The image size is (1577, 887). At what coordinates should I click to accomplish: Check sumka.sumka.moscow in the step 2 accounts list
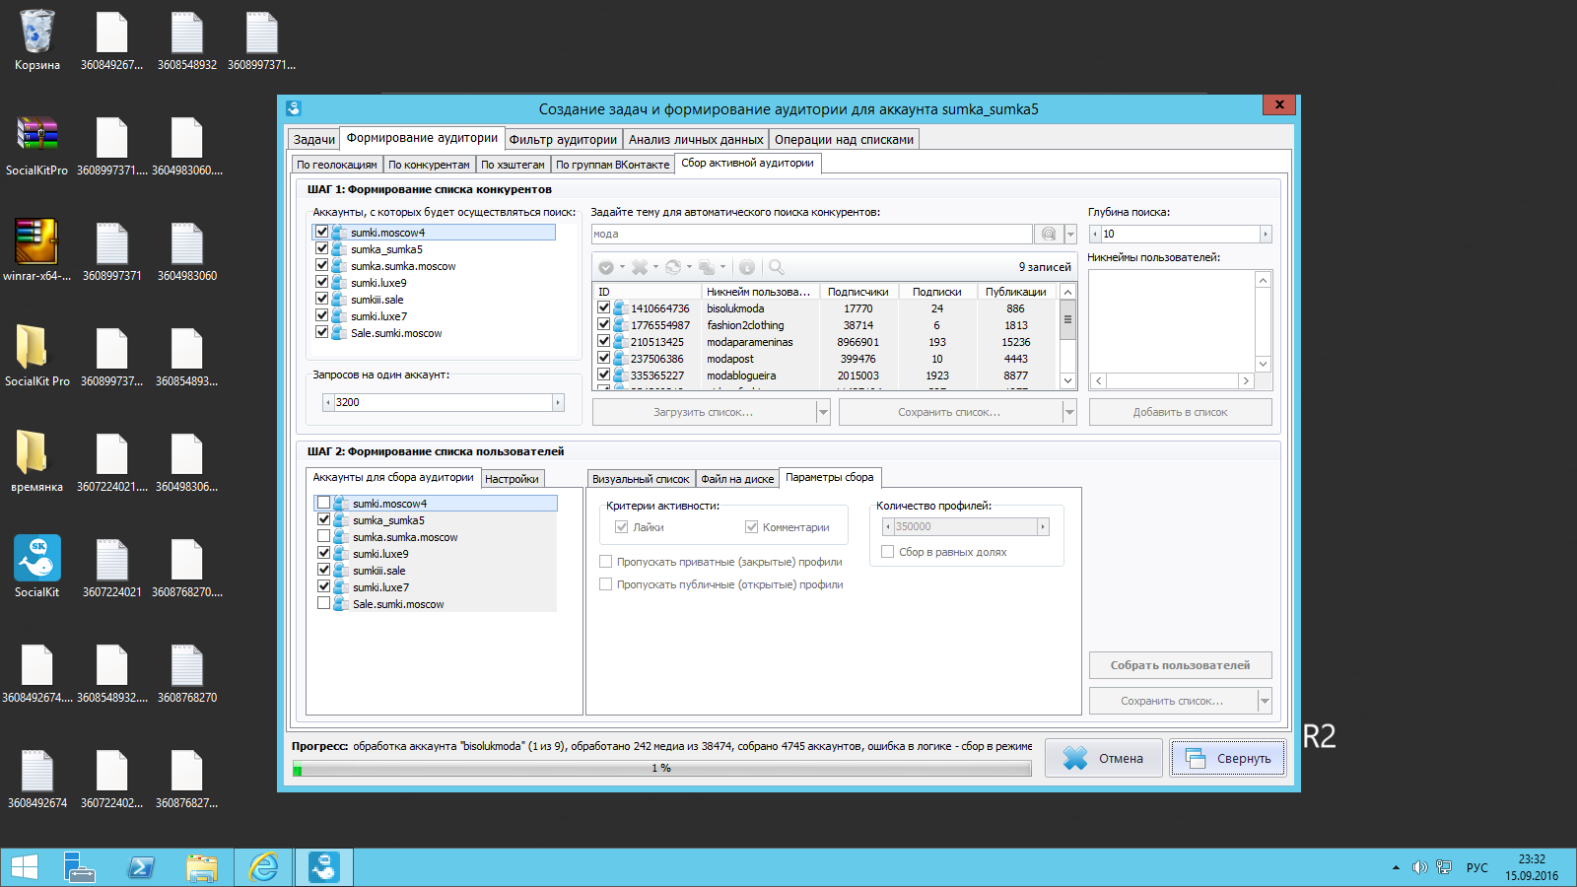coord(323,536)
